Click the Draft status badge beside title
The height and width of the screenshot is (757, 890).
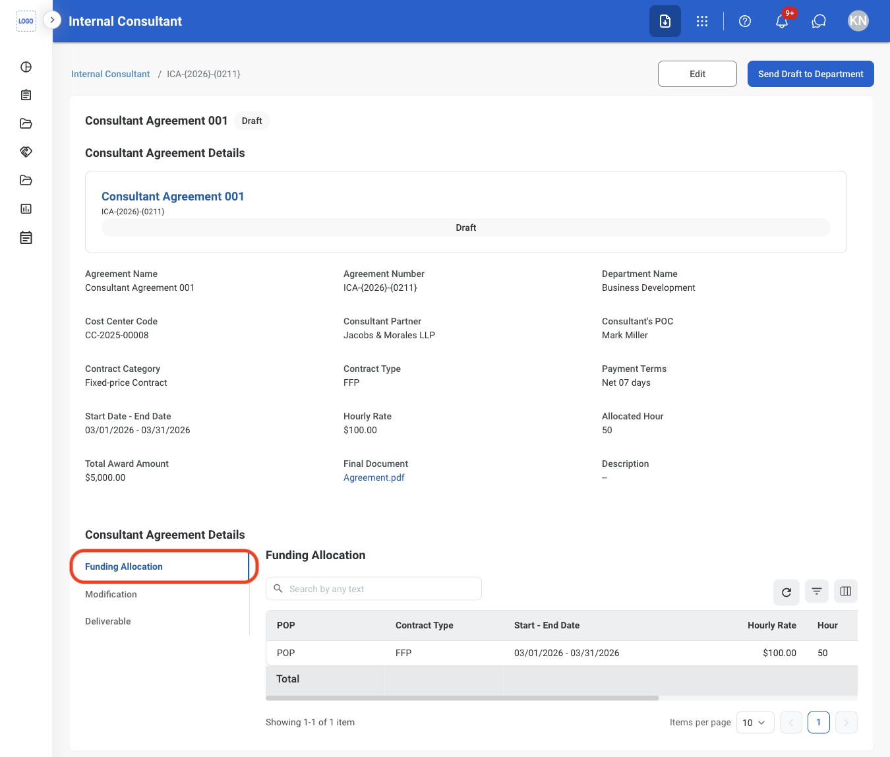252,121
